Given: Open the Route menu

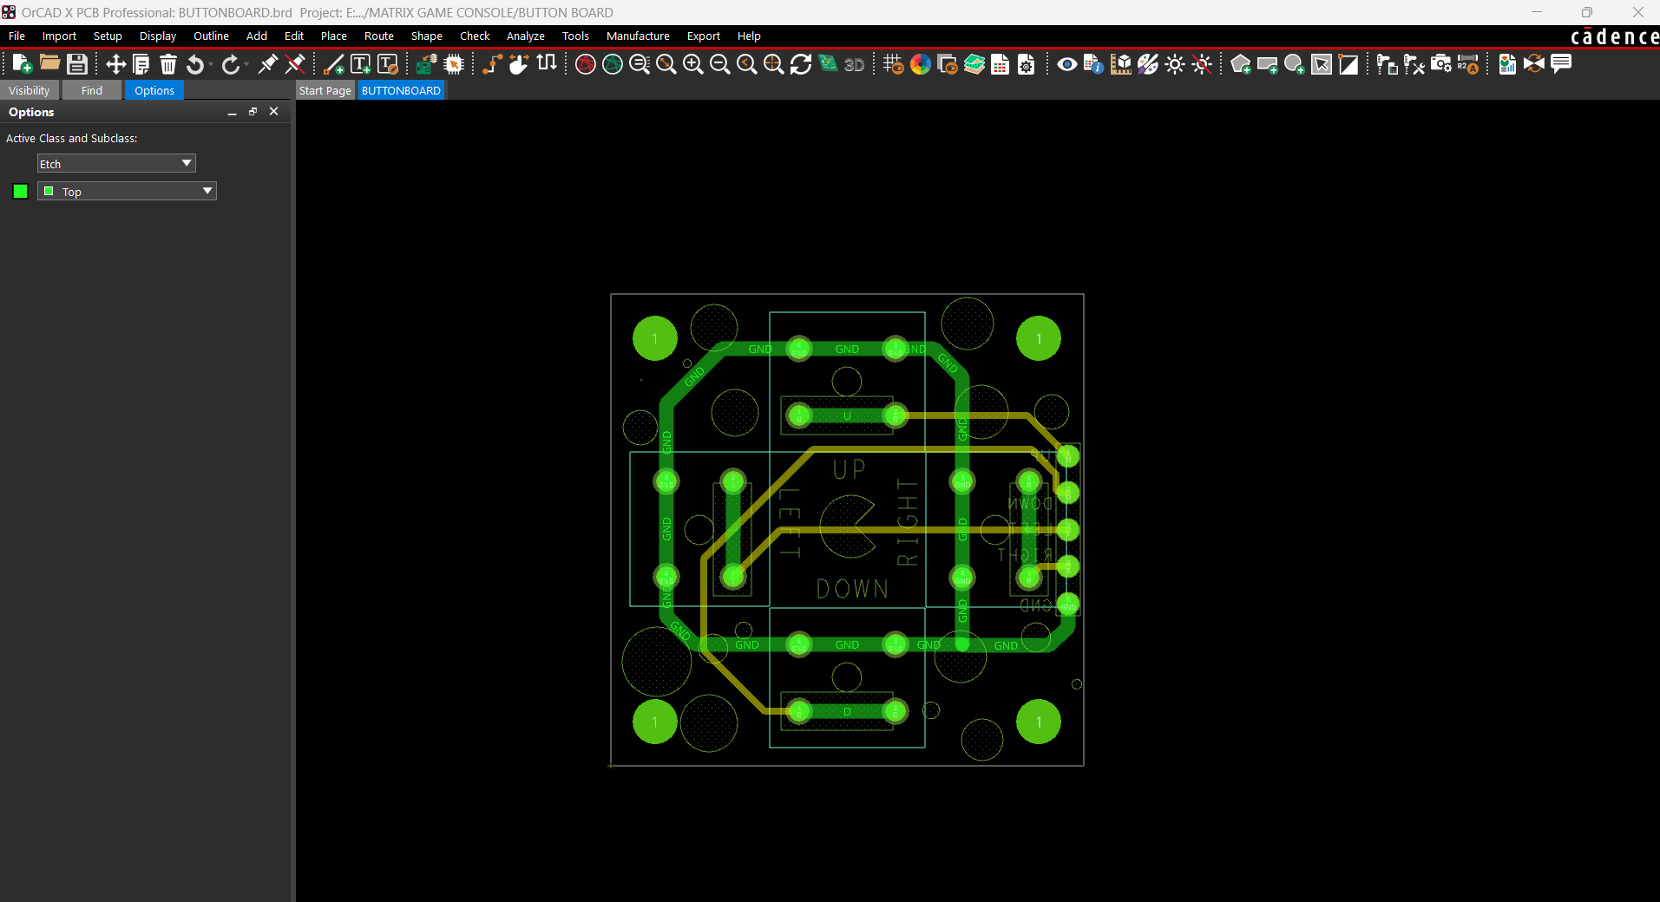Looking at the screenshot, I should click(378, 36).
